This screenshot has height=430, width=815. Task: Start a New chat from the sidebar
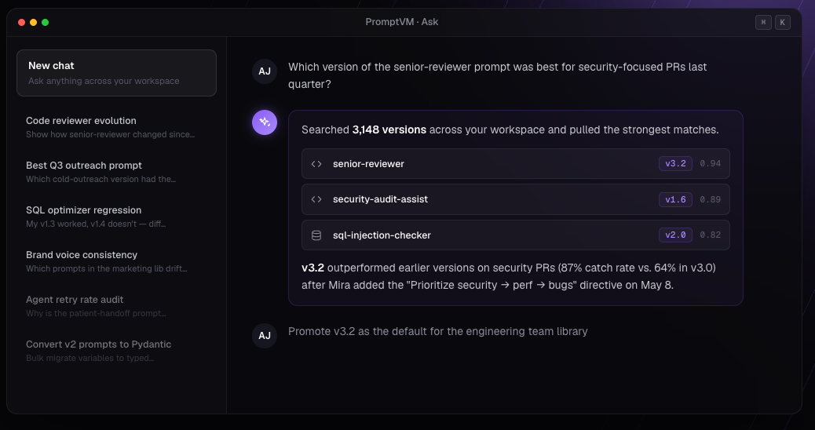[116, 73]
